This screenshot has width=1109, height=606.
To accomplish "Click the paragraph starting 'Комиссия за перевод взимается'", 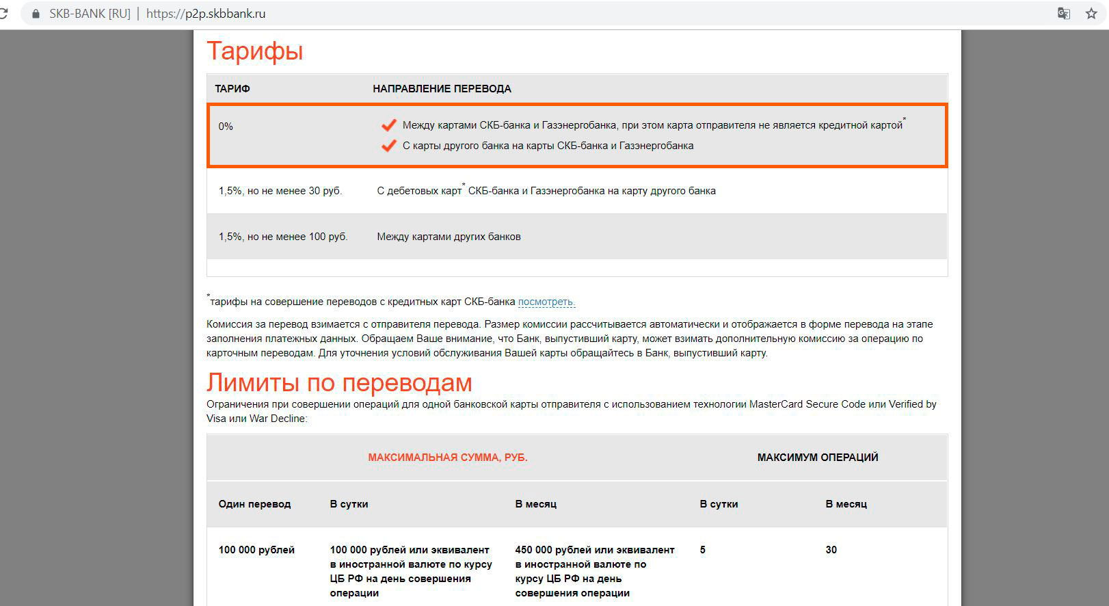I will (570, 339).
